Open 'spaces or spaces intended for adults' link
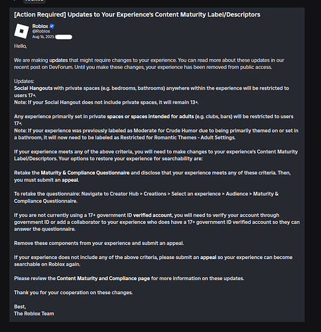Viewport: 321px width, 332px height. 151,116
